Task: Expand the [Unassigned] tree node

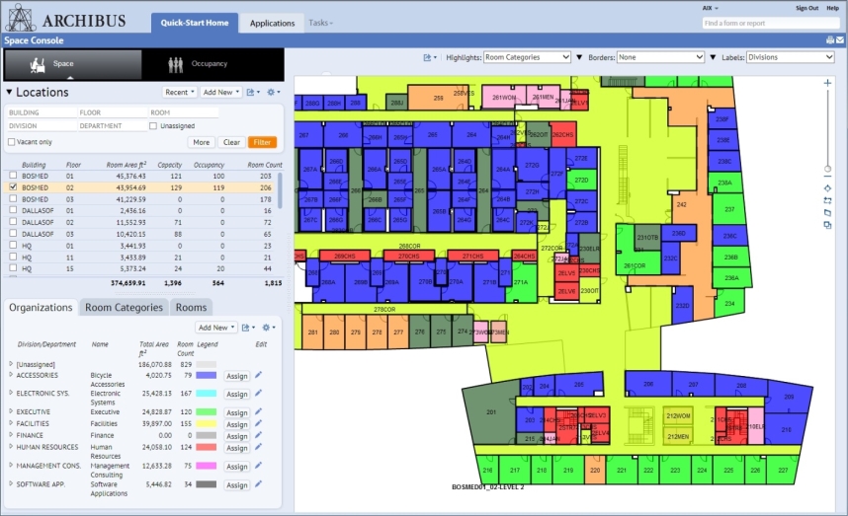Action: pyautogui.click(x=11, y=364)
